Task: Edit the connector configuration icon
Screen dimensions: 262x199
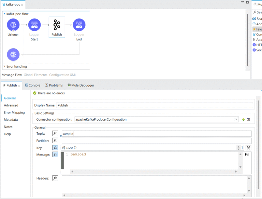Action: [x=249, y=119]
